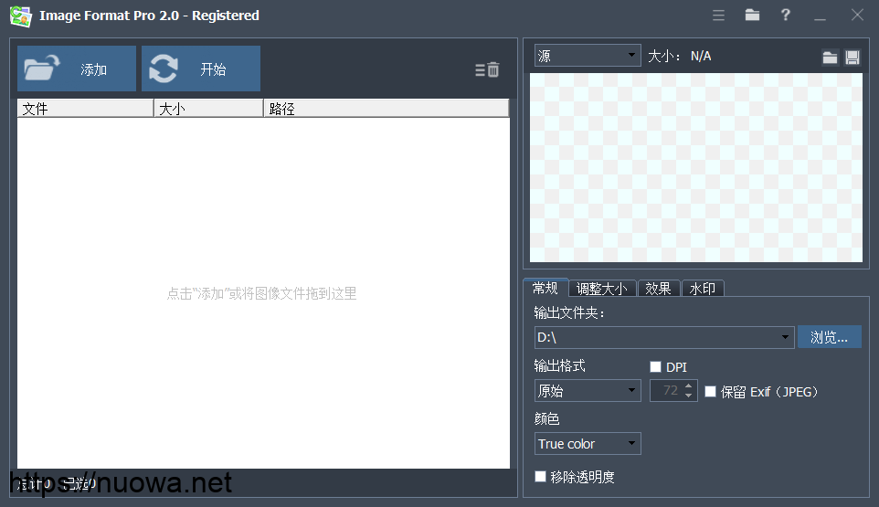Viewport: 879px width, 507px height.
Task: Open the 源 preview source dropdown
Action: click(588, 57)
